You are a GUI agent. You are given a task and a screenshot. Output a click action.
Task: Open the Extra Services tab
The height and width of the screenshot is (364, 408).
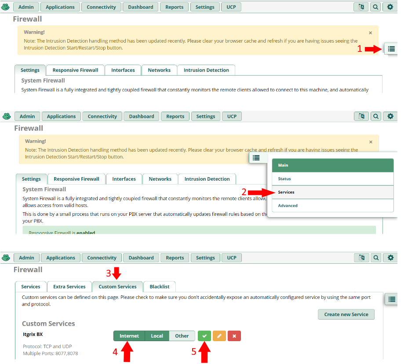coord(69,287)
